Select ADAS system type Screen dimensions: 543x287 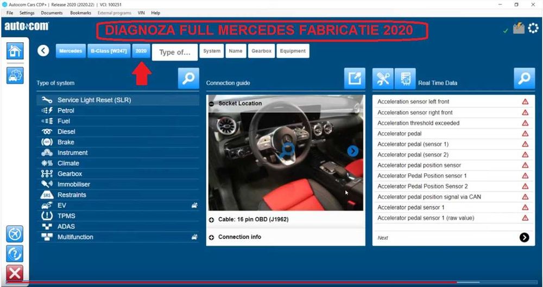pos(118,226)
